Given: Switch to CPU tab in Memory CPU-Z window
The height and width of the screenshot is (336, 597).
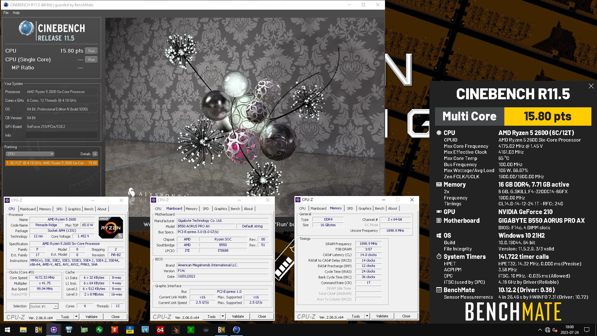Looking at the screenshot, I should point(302,208).
